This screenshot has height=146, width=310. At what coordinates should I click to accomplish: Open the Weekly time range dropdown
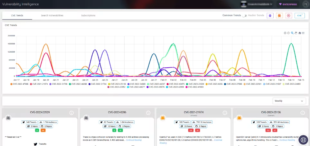point(289,101)
